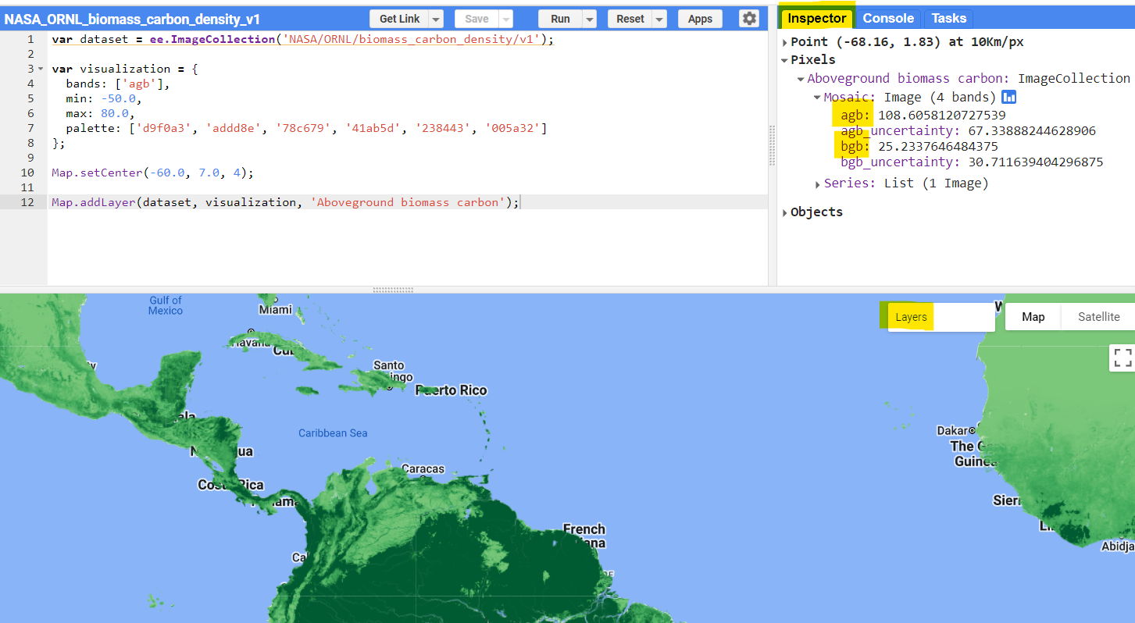This screenshot has width=1135, height=623.
Task: Enter fullscreen using the map expand icon
Action: 1123,358
